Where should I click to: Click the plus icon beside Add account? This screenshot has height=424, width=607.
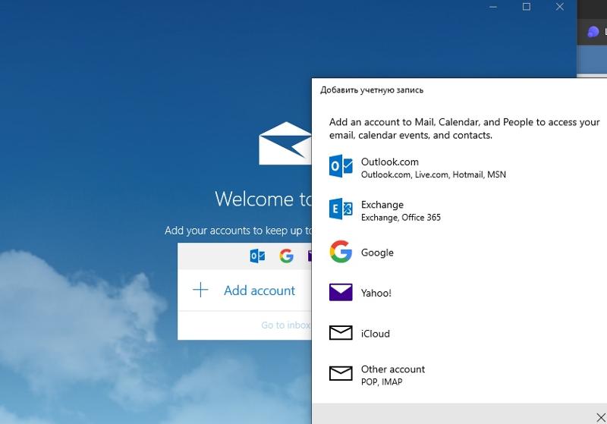[x=200, y=290]
